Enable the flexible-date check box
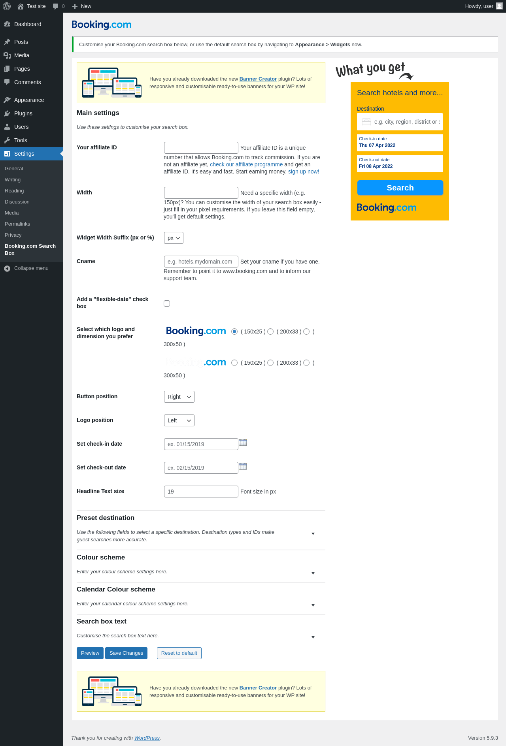 tap(167, 303)
